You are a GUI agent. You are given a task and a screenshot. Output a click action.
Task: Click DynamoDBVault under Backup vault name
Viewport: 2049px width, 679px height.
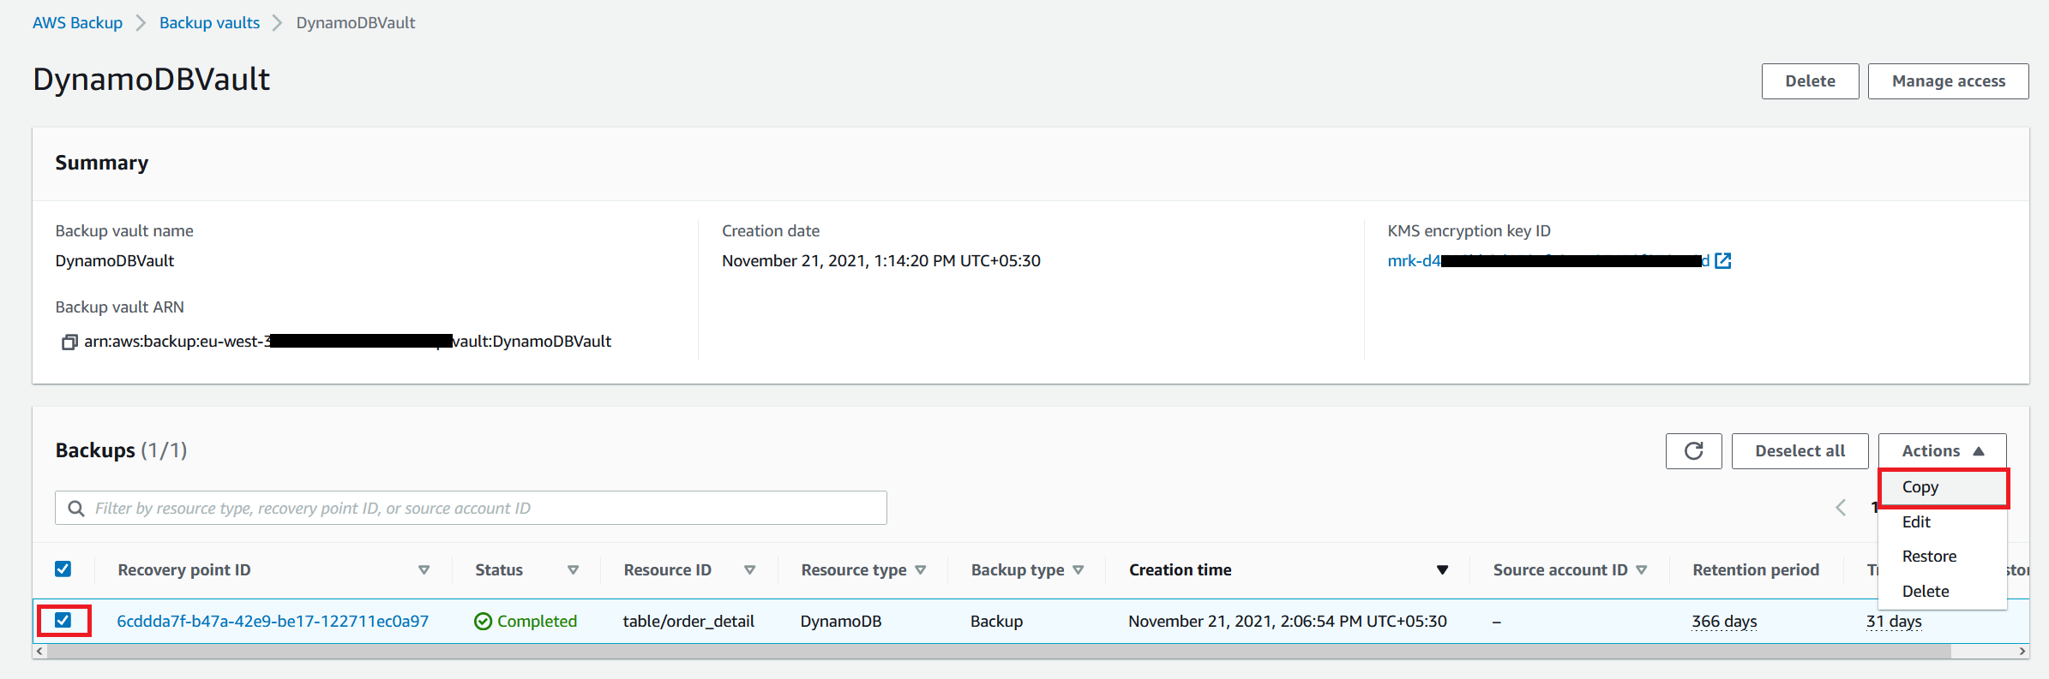click(x=115, y=261)
